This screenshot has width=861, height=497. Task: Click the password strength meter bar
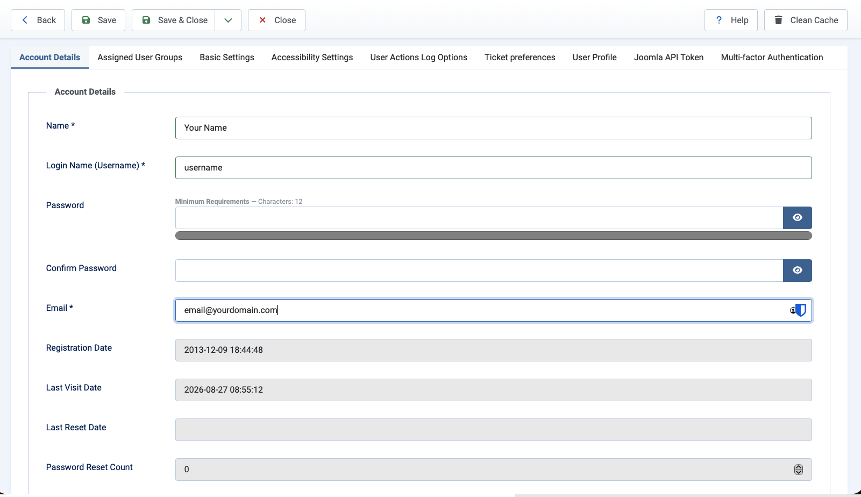(493, 236)
